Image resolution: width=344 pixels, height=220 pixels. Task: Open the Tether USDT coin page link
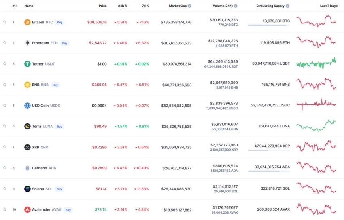point(43,64)
